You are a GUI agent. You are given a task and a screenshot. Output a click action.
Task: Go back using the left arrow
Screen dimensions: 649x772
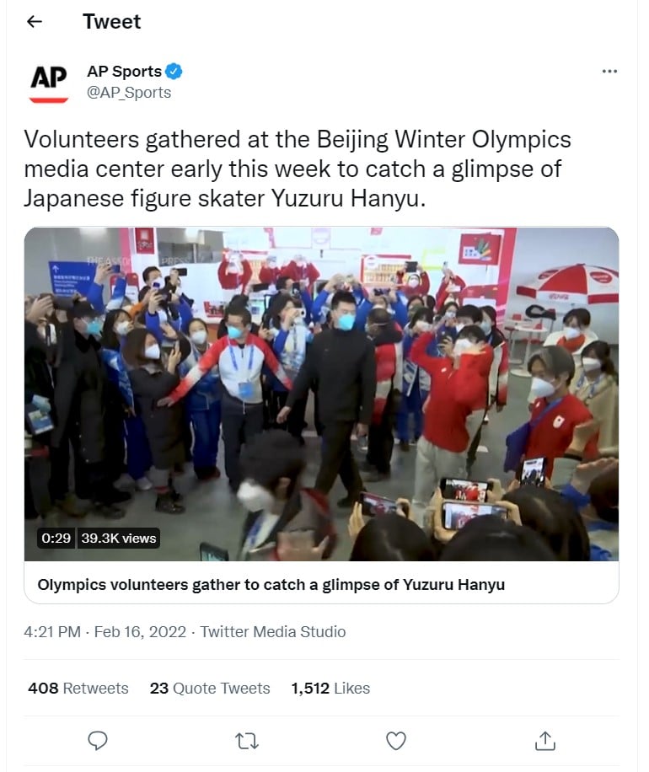click(34, 22)
